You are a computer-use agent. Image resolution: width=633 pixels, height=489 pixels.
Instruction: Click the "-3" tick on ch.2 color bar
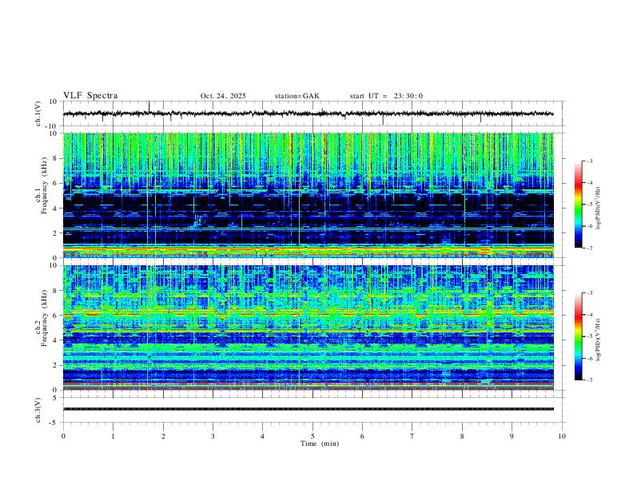pyautogui.click(x=589, y=293)
